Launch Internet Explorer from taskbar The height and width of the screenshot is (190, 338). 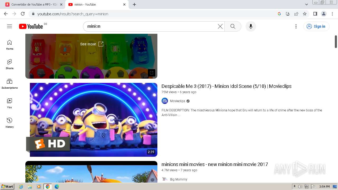[x=21, y=187]
